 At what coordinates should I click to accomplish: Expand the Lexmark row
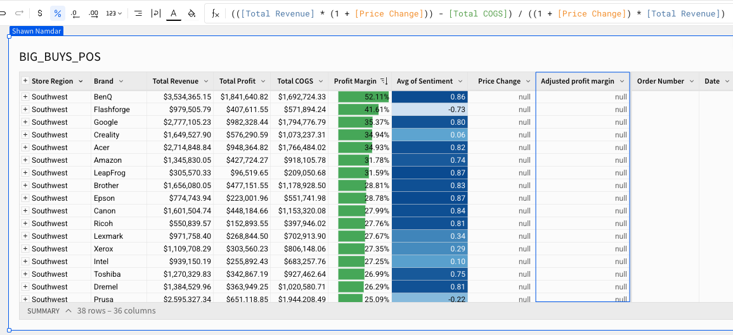click(x=25, y=236)
